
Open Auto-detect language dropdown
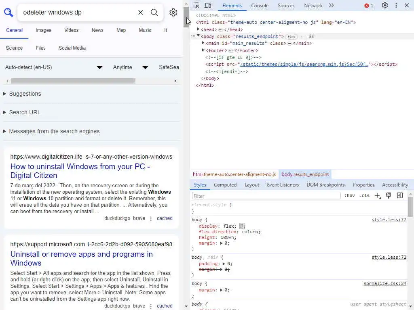tap(54, 67)
